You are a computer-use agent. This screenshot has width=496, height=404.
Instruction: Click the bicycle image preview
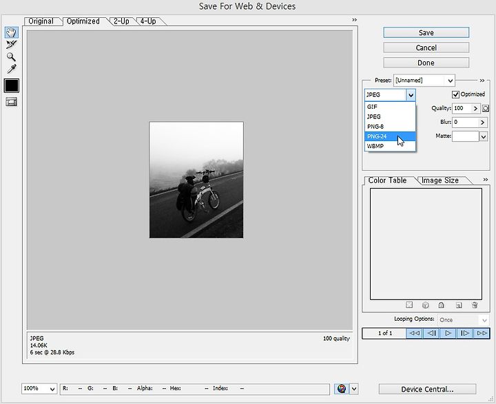point(196,180)
